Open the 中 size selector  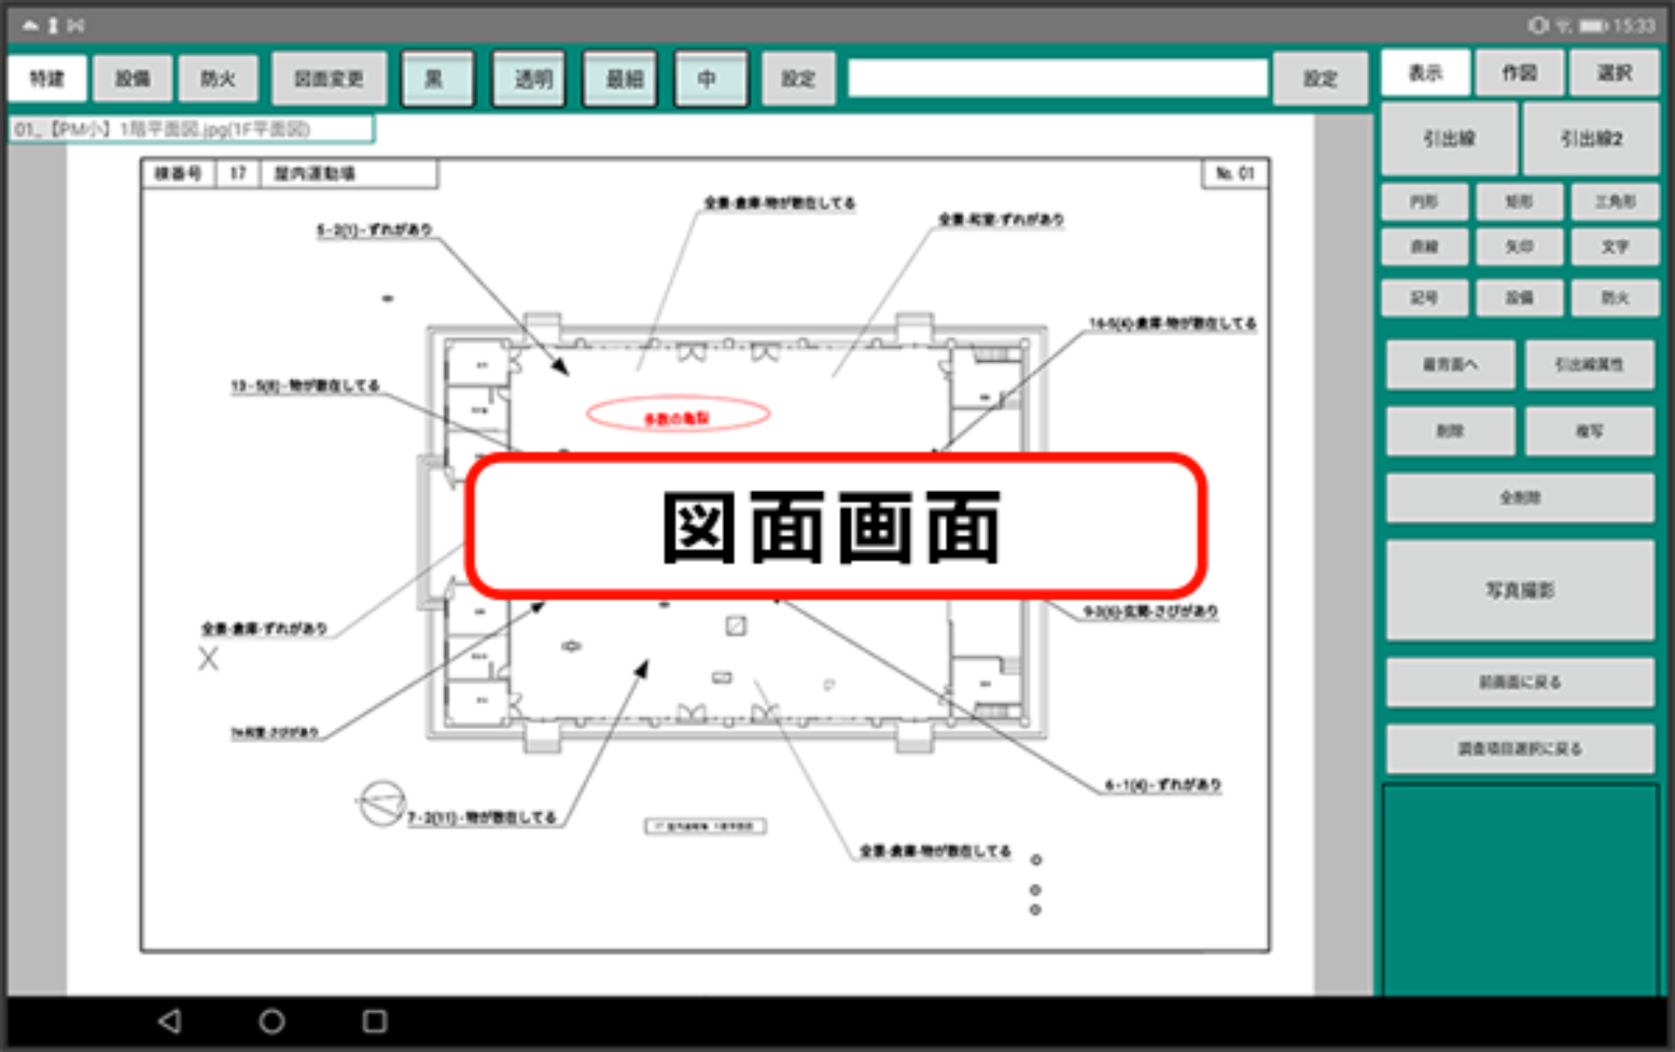(711, 79)
